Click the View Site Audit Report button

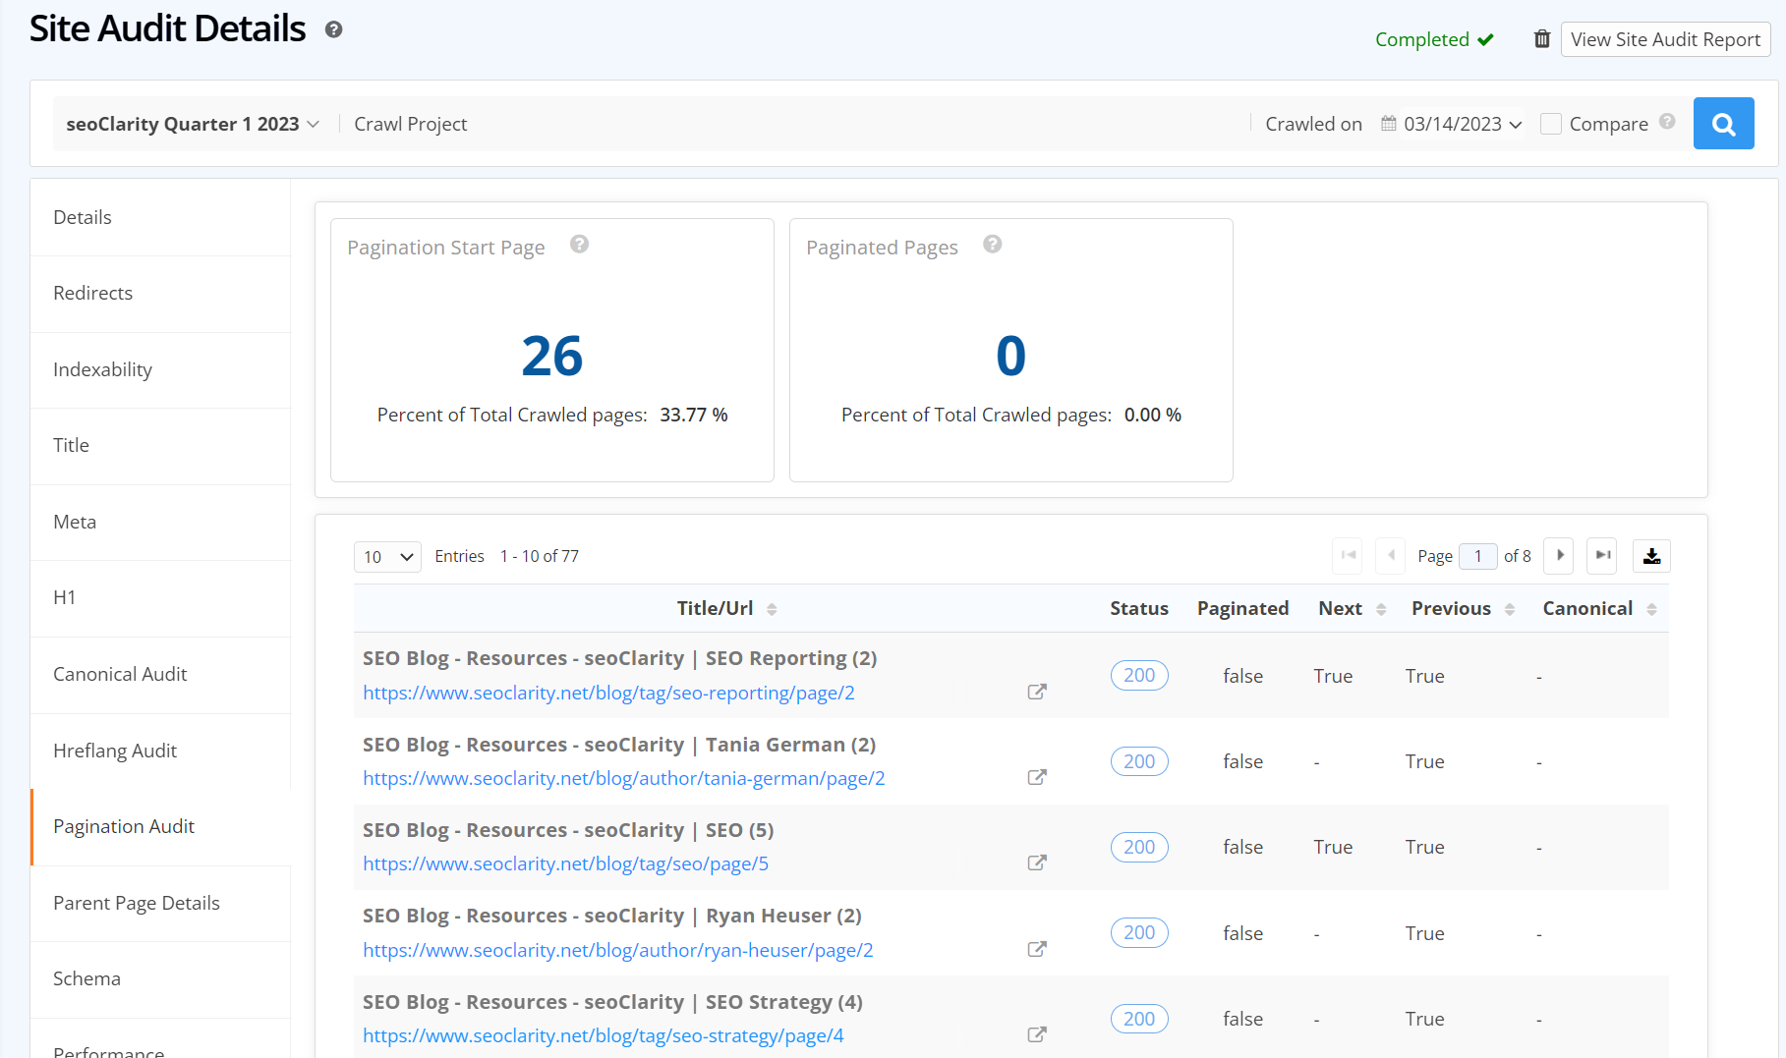click(x=1665, y=39)
